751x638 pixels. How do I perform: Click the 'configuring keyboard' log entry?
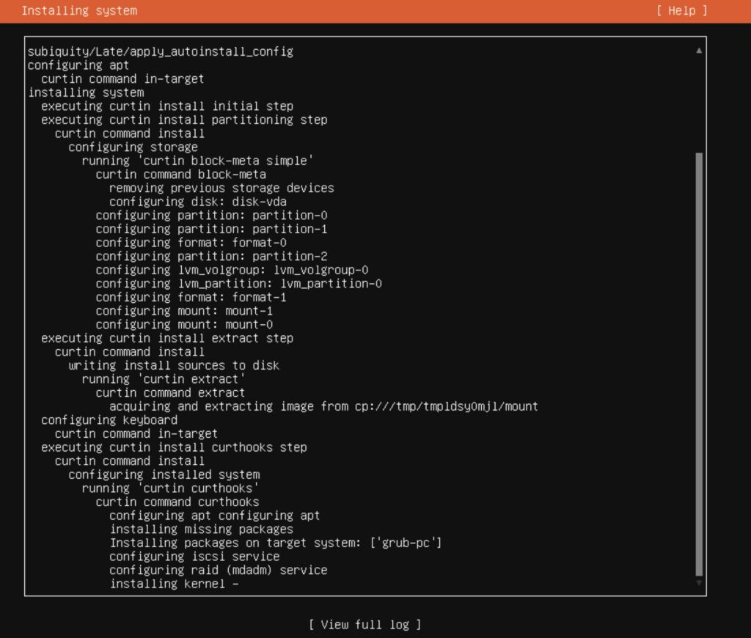tap(109, 420)
